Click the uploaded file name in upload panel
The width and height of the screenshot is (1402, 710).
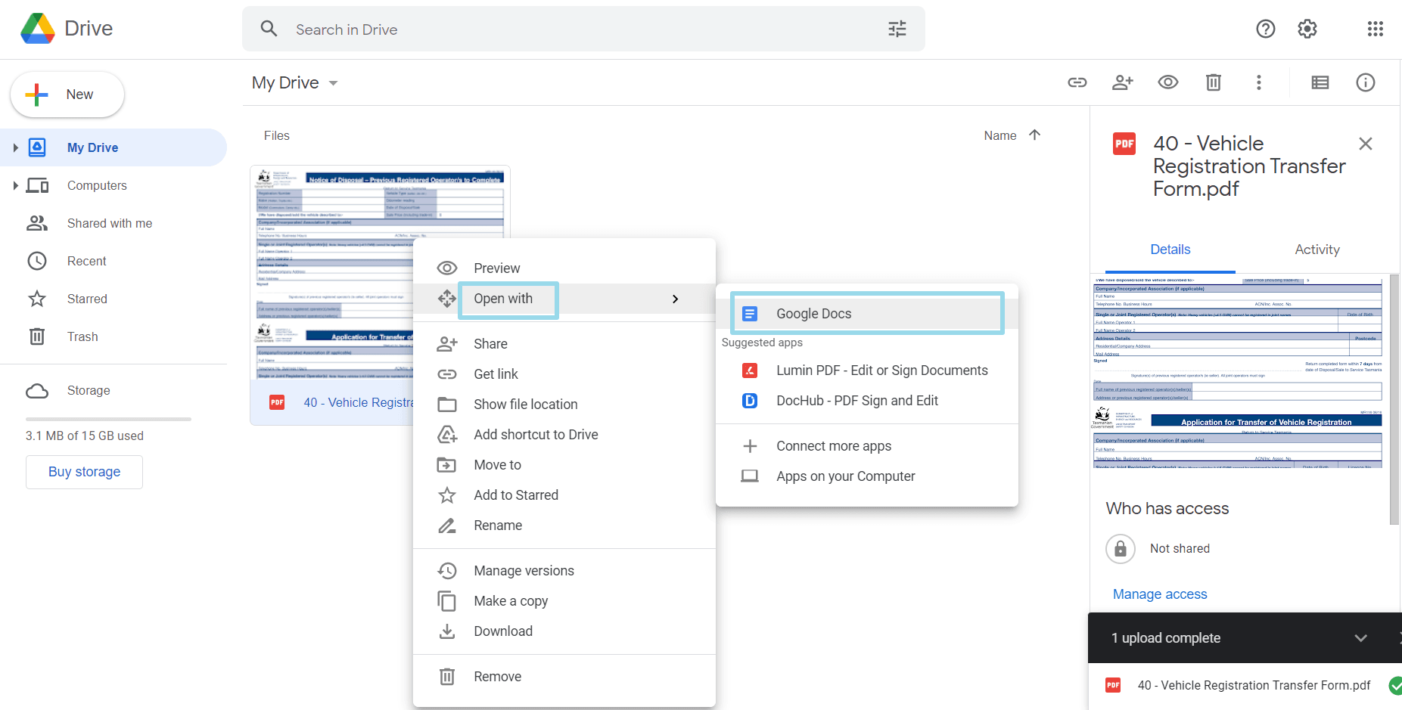1254,685
